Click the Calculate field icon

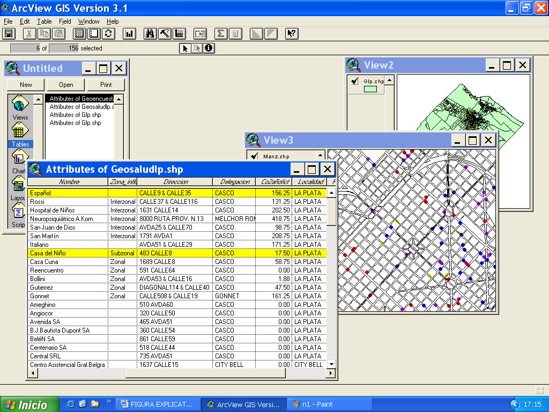click(x=235, y=34)
